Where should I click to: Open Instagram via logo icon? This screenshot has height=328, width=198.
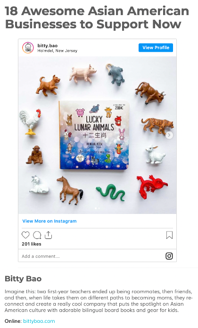[169, 256]
